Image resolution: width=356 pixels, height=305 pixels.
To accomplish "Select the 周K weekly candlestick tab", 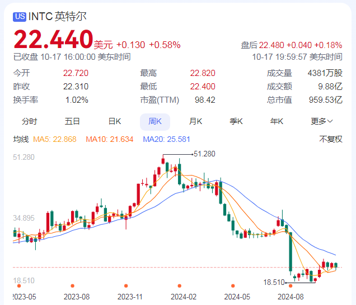I will [x=155, y=122].
